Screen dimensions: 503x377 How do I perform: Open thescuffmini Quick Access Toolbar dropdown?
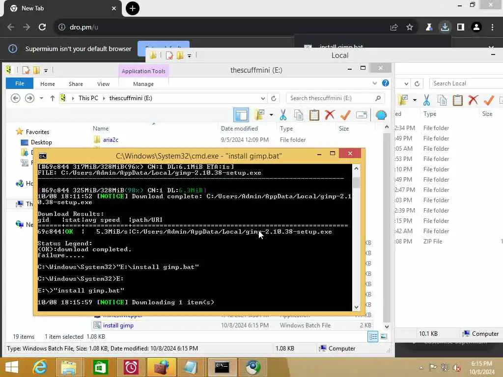pyautogui.click(x=46, y=70)
